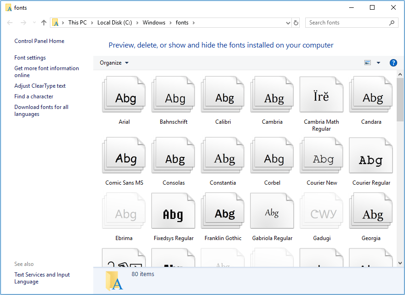Select the Consolas font icon
Image resolution: width=405 pixels, height=295 pixels.
click(173, 155)
